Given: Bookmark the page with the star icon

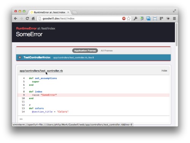Looking at the screenshot, I should pos(128,19).
